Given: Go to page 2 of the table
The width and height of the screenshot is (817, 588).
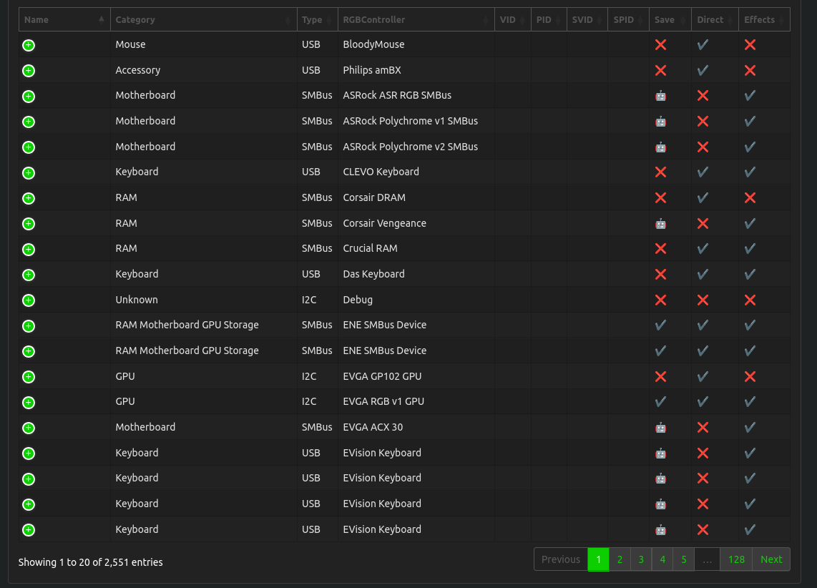Looking at the screenshot, I should [x=620, y=559].
